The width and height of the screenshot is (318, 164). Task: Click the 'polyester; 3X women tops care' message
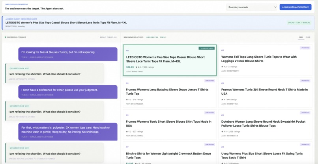point(68,132)
